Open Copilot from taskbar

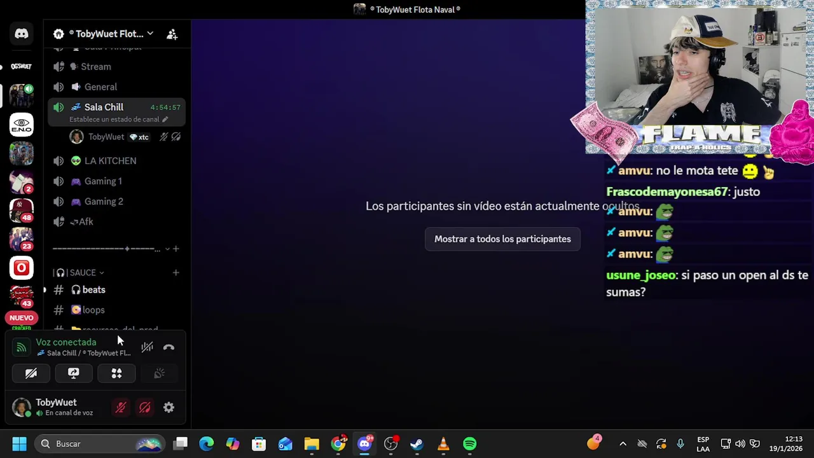click(233, 444)
